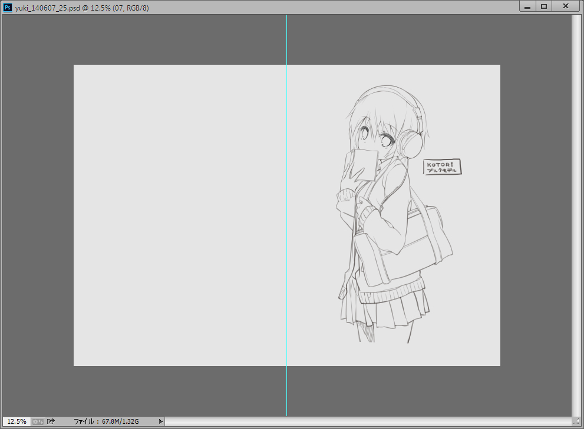The width and height of the screenshot is (584, 429).
Task: Click the document title yuki_140607_25.psd
Action: point(48,8)
